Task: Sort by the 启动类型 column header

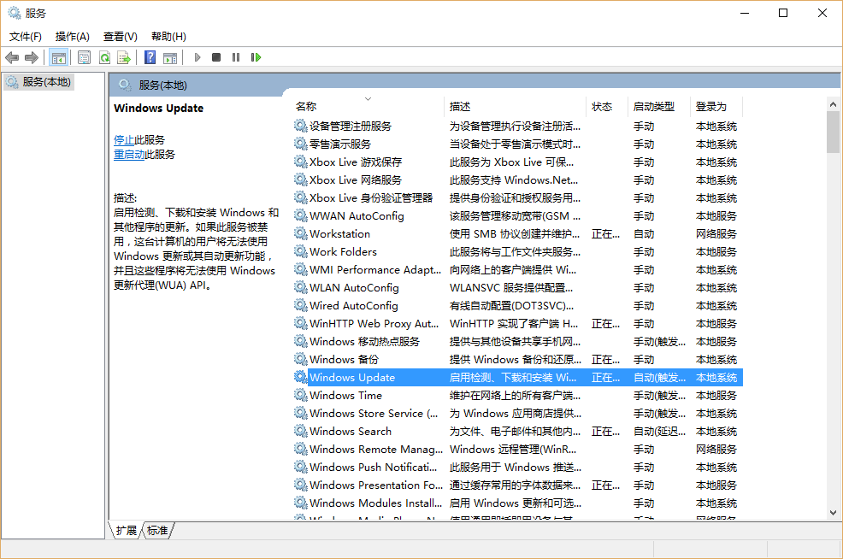Action: coord(653,107)
